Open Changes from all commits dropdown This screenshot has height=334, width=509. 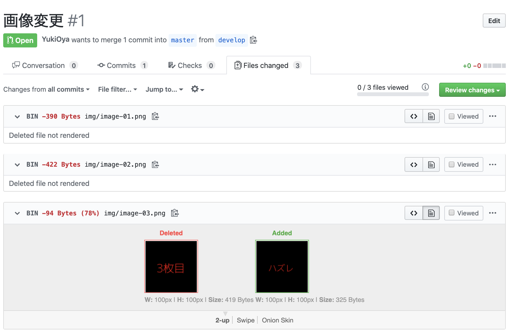[x=46, y=89]
